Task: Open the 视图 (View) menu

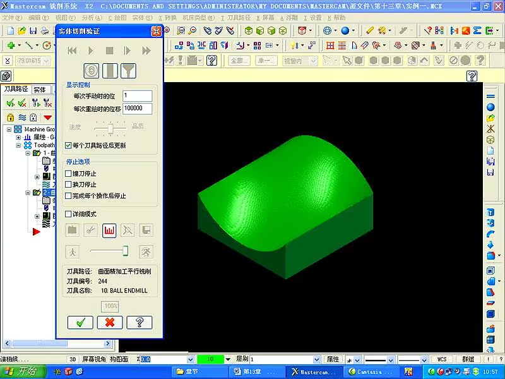Action: [x=66, y=18]
